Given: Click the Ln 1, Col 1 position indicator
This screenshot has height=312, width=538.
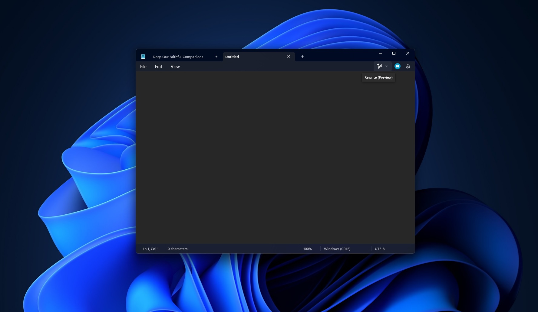Looking at the screenshot, I should (150, 249).
